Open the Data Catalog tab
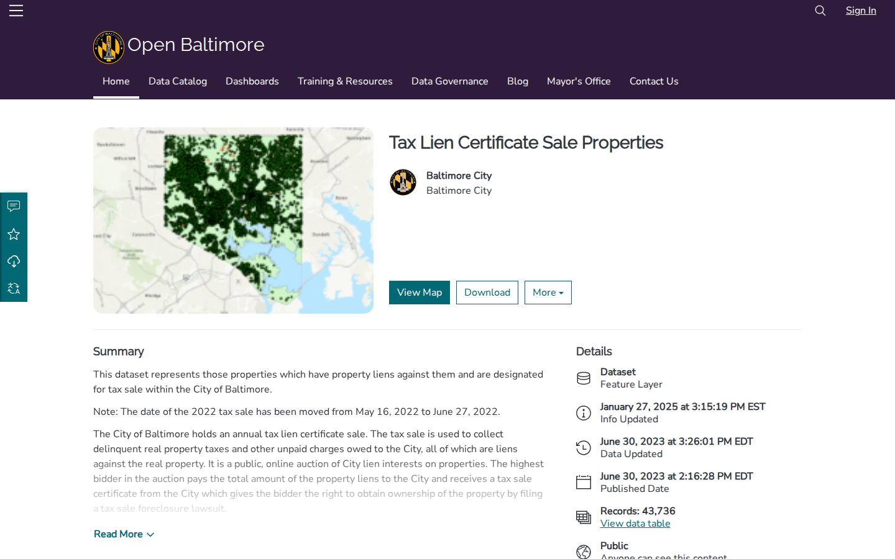The width and height of the screenshot is (895, 559). (x=178, y=81)
